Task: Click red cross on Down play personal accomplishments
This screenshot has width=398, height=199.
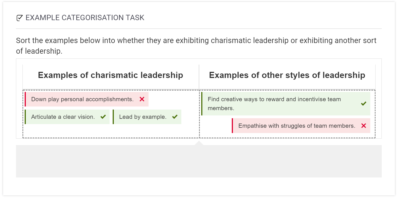Action: (142, 99)
